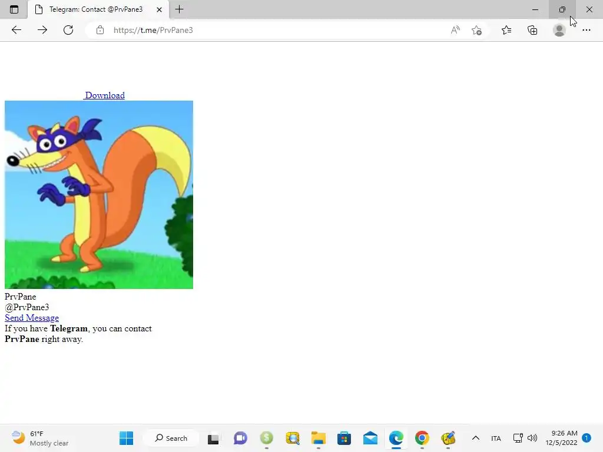Click the @PrvPane3 username text
This screenshot has width=603, height=452.
click(27, 307)
